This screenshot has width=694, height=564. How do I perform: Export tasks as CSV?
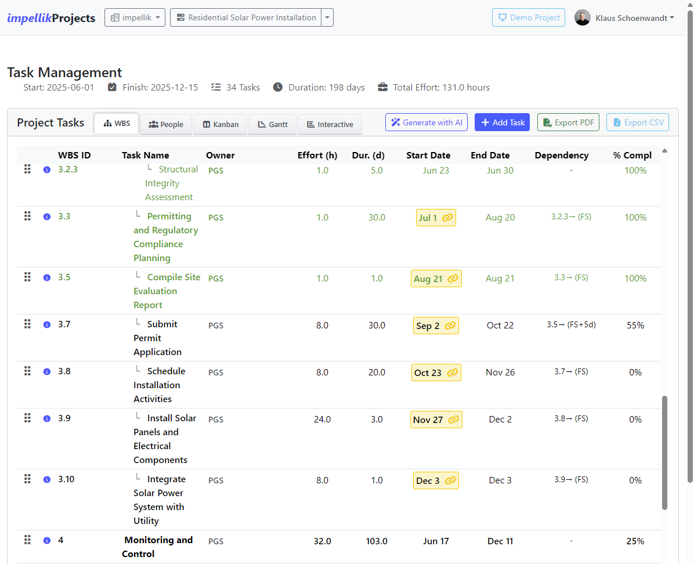coord(638,122)
